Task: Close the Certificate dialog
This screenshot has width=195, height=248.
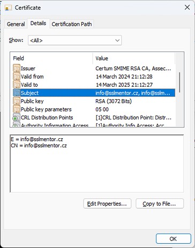Action: point(187,7)
